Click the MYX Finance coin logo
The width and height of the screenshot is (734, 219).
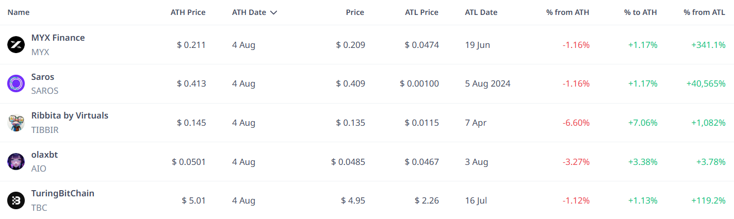(x=16, y=45)
